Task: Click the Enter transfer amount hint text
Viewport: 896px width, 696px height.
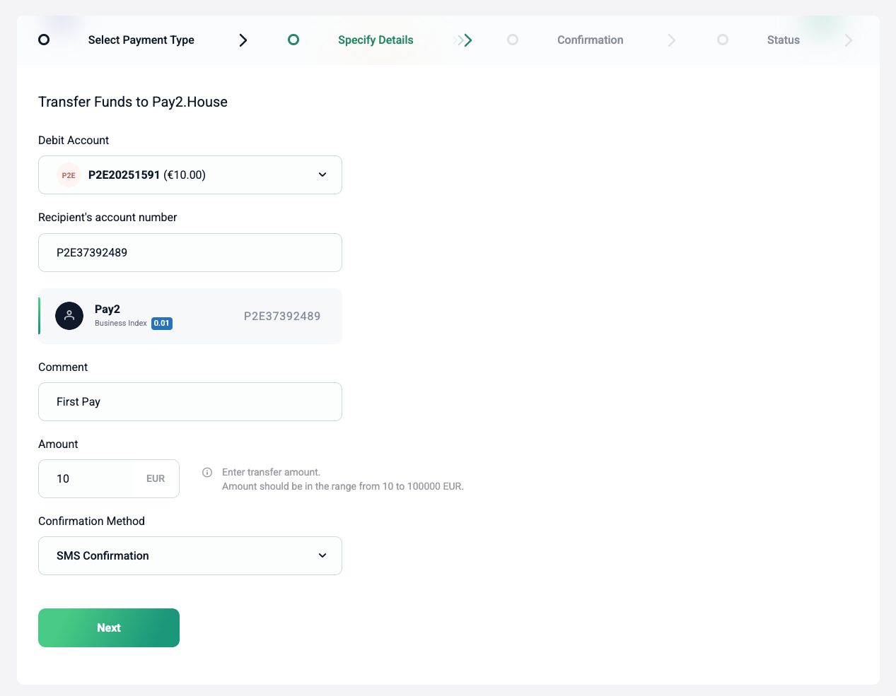Action: pos(271,472)
